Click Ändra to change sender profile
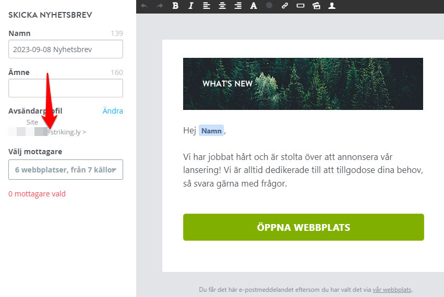Image resolution: width=444 pixels, height=297 pixels. tap(113, 111)
